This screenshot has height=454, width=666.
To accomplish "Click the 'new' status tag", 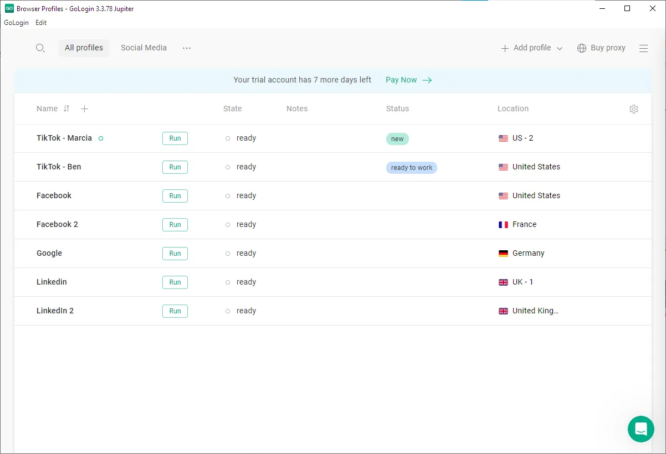I will click(x=397, y=139).
